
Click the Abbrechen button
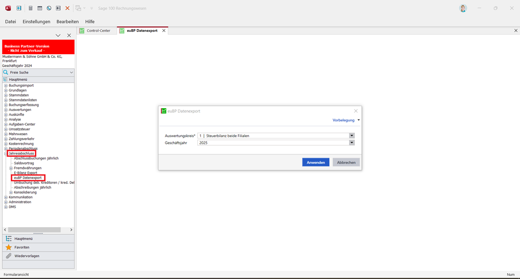pyautogui.click(x=346, y=162)
